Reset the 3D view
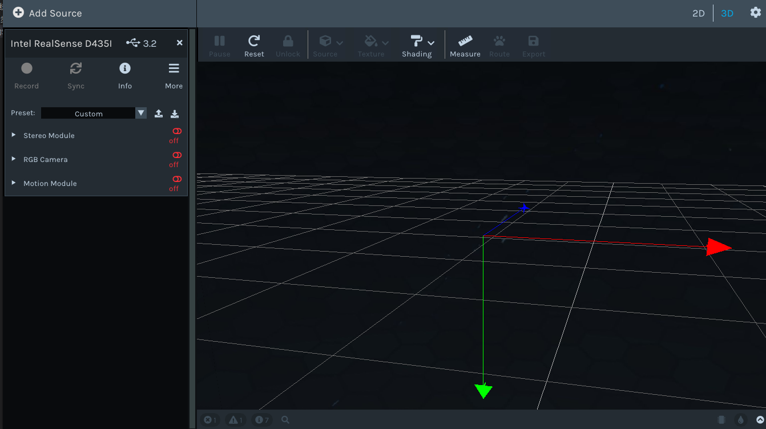Image resolution: width=766 pixels, height=429 pixels. pyautogui.click(x=254, y=46)
